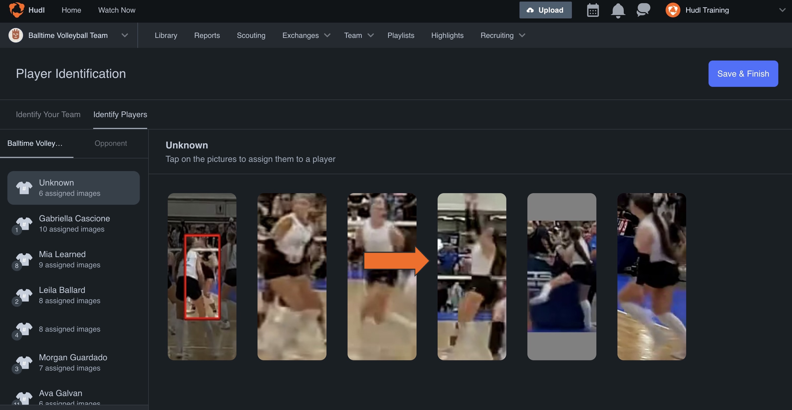This screenshot has height=410, width=792.
Task: Open the Reports menu item
Action: tap(207, 35)
